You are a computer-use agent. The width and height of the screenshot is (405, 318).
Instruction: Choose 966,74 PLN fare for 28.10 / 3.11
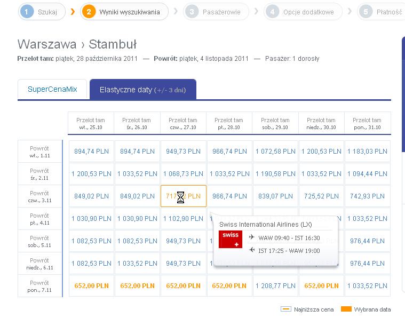coord(229,196)
